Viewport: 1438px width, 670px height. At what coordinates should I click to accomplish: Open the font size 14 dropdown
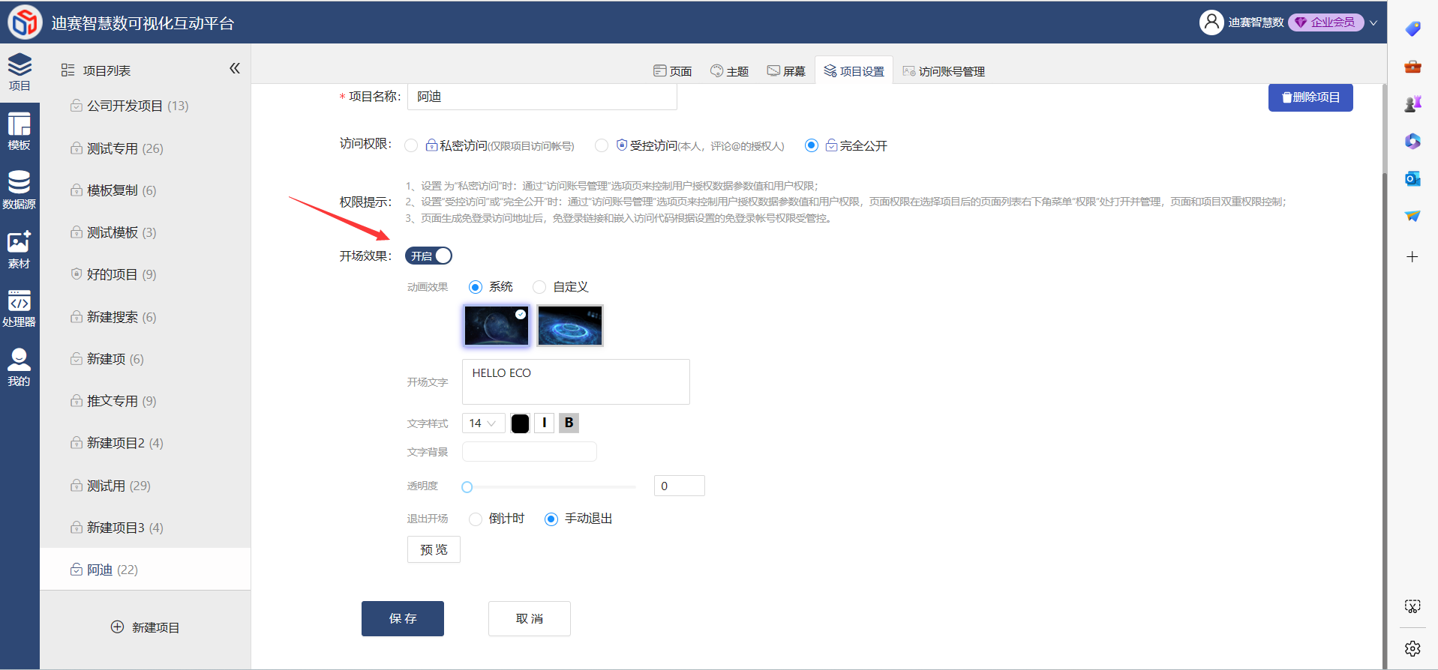click(483, 423)
